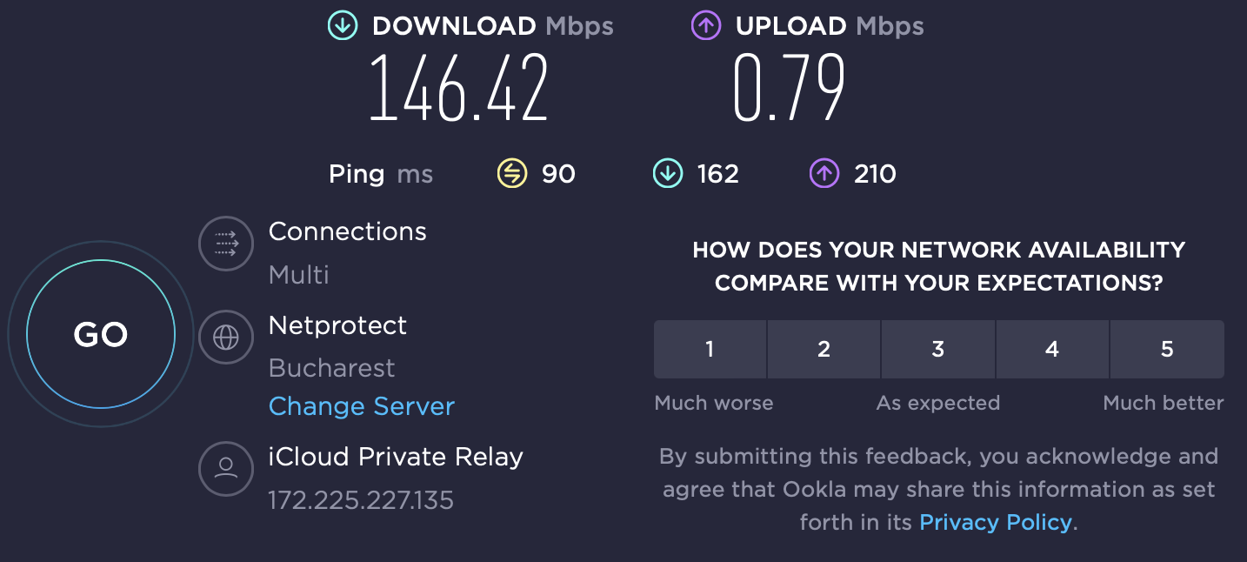The image size is (1247, 562).
Task: Click the user profile icon beside iCloud Private Relay
Action: point(226,469)
